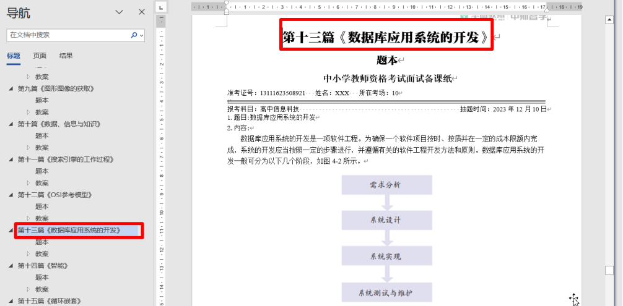Click the document scrollbar's up arrow
This screenshot has width=623, height=306.
[609, 20]
